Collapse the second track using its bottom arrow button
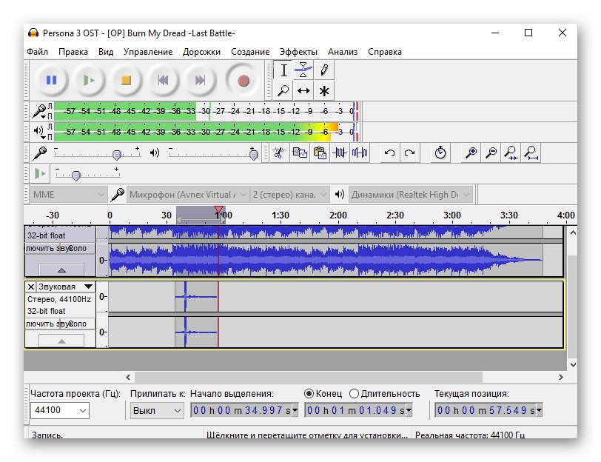Image resolution: width=601 pixels, height=462 pixels. coord(61,341)
